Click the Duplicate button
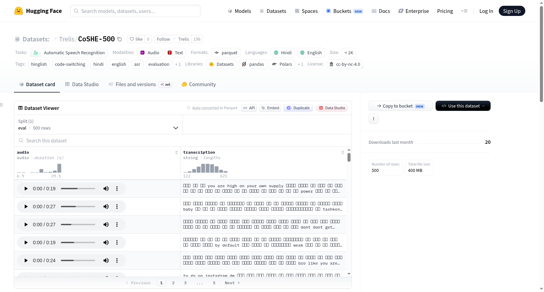 coord(298,108)
